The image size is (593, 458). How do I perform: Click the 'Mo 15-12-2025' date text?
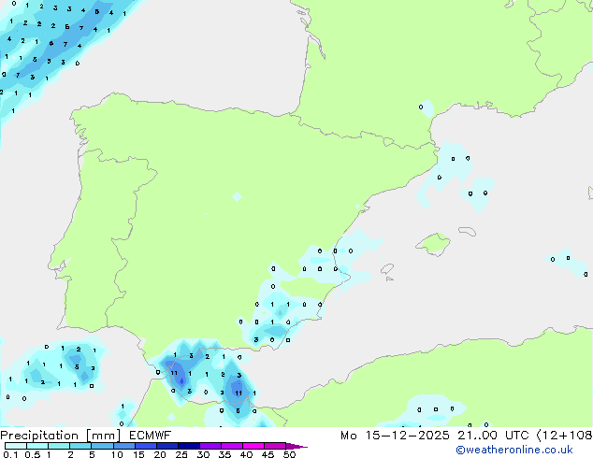(x=395, y=436)
